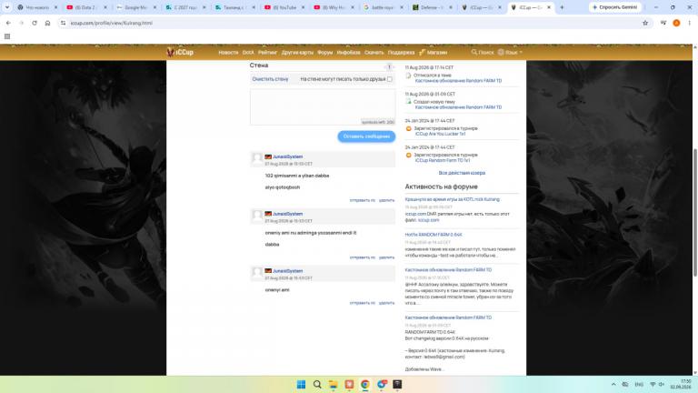Click the page vertical scrollbar thumb
The height and width of the screenshot is (393, 698).
pos(694,213)
